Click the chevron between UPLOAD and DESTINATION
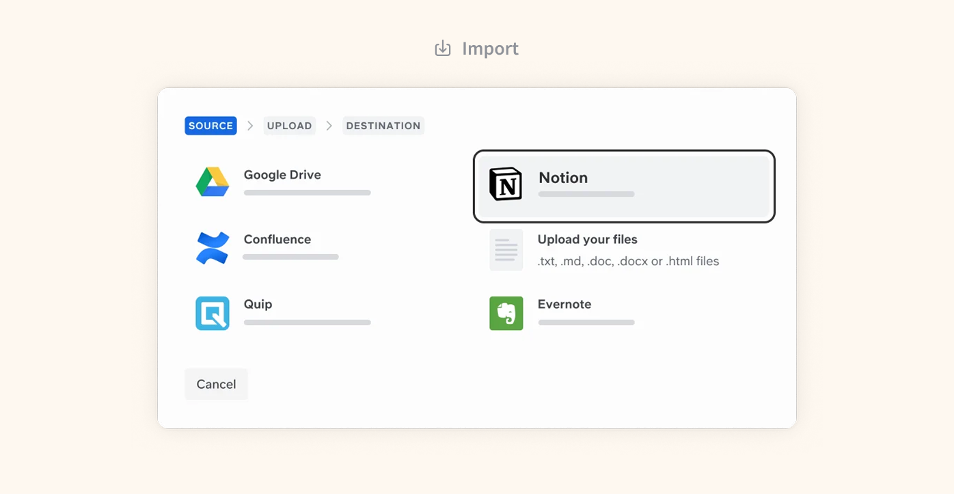The image size is (954, 494). [329, 126]
